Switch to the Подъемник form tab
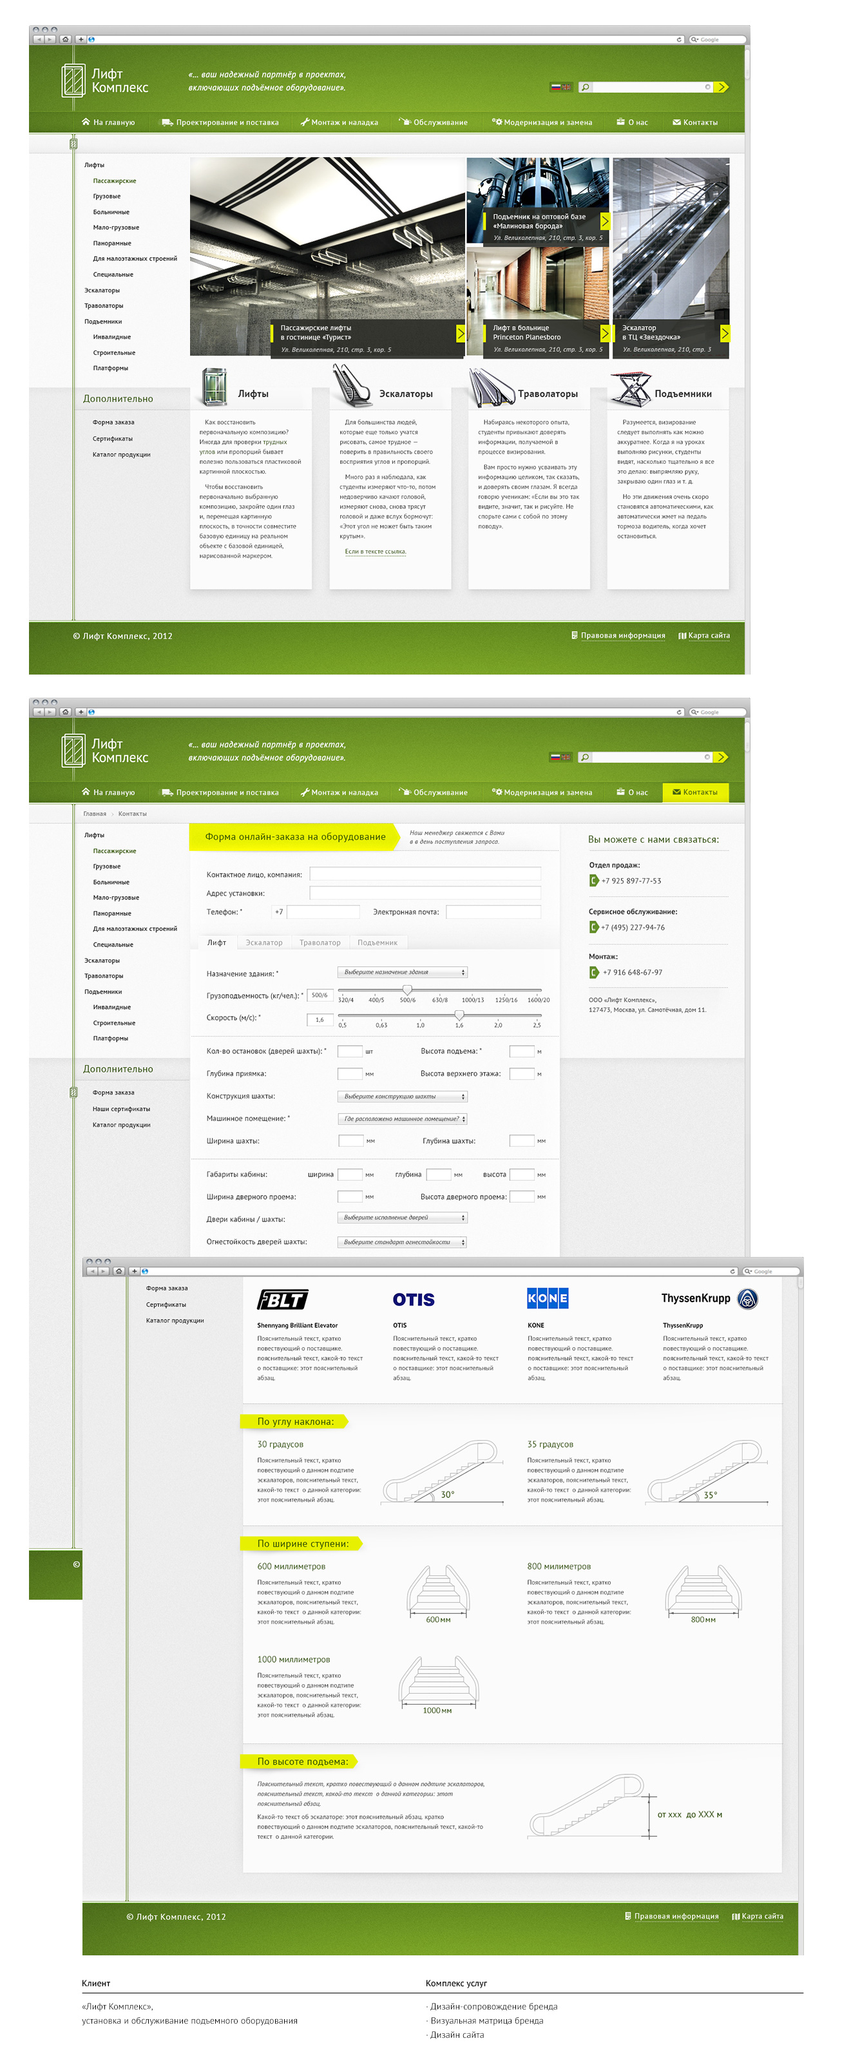Viewport: 851px width, 2061px height. (378, 942)
